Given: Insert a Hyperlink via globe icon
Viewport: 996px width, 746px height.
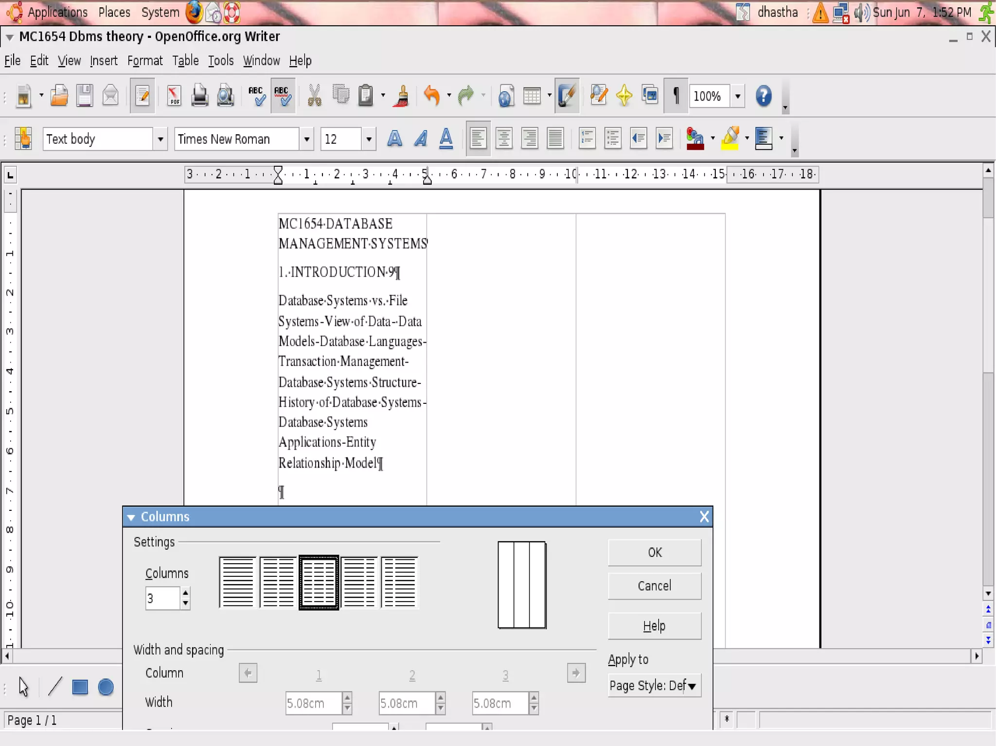Looking at the screenshot, I should 506,96.
